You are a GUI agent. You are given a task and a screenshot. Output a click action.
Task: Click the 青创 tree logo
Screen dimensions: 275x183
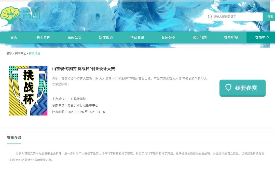[x=20, y=16]
